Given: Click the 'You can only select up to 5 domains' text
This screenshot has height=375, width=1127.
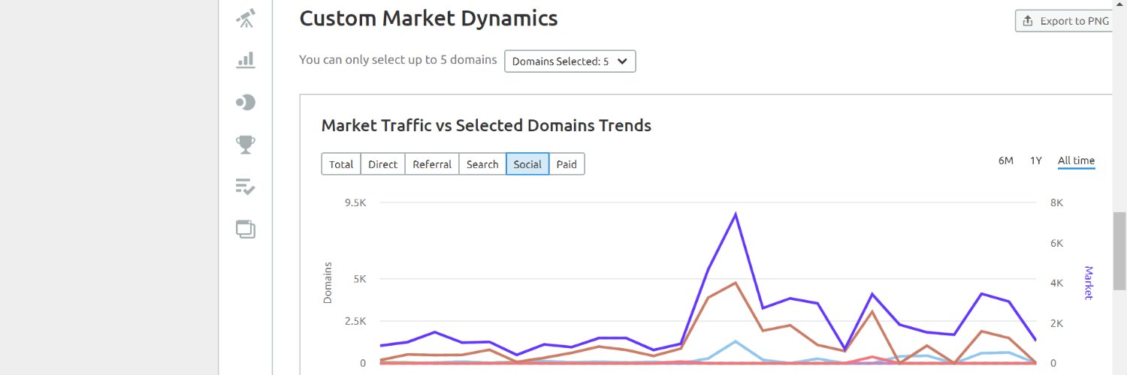Looking at the screenshot, I should click(398, 59).
